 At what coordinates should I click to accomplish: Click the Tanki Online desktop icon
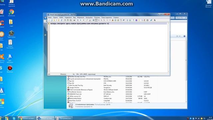[11, 34]
